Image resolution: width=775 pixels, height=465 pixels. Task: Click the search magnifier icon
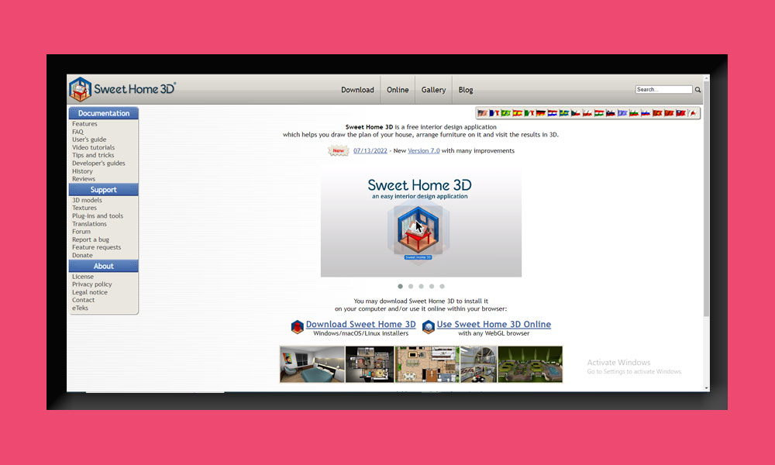[x=698, y=89]
